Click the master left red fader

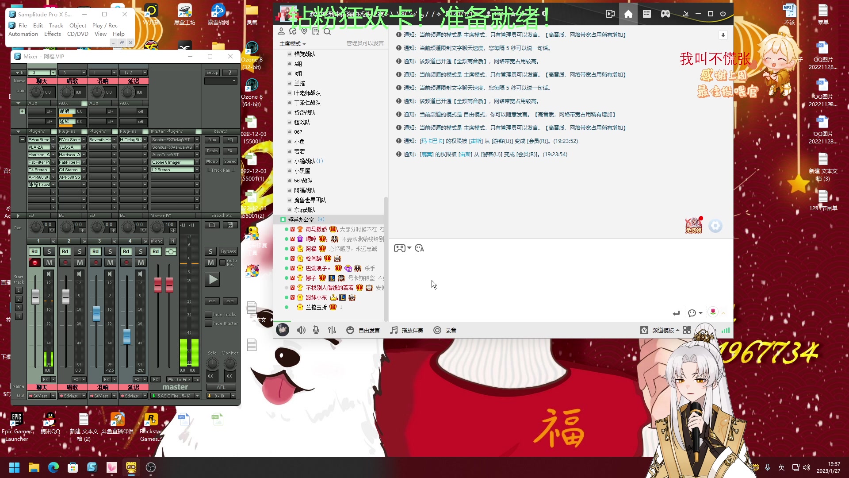coord(158,285)
